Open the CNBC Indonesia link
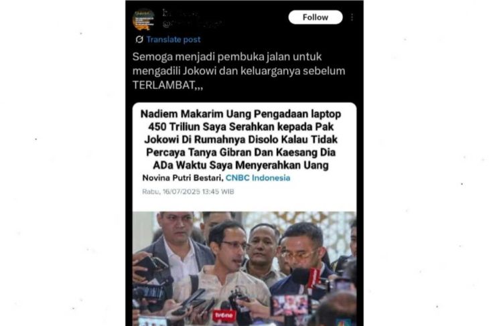Viewport: 489px width, 326px height. coord(258,177)
